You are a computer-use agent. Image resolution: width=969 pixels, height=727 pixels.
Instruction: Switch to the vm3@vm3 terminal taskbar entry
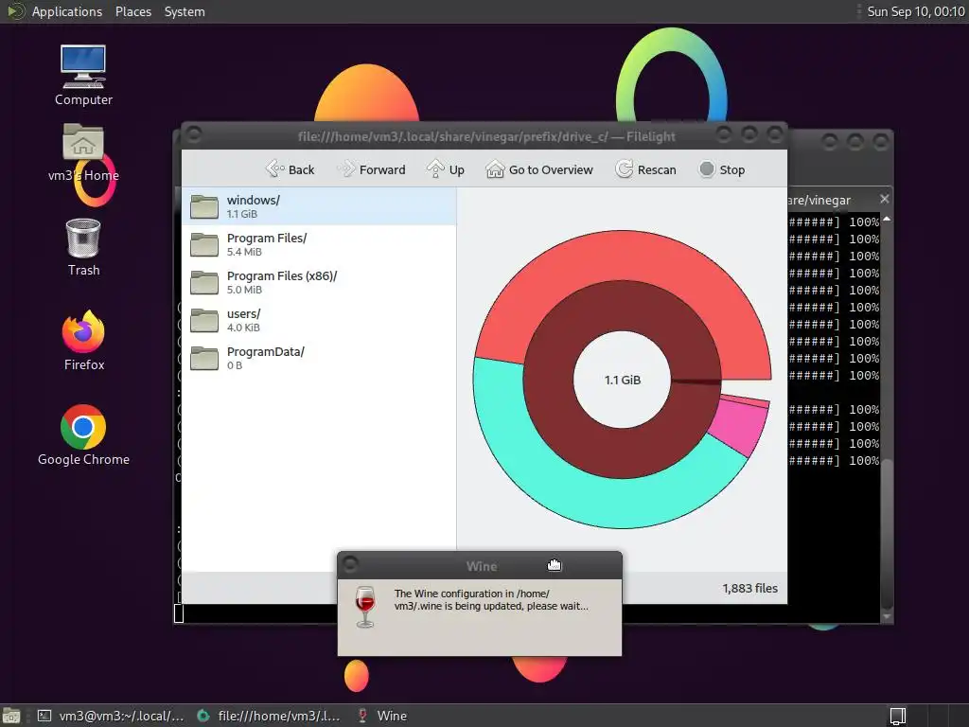(110, 716)
